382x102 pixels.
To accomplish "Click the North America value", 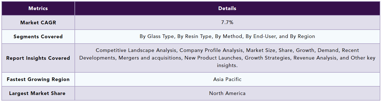I will tap(227, 93).
